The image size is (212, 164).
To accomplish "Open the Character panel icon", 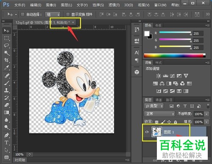I will pyautogui.click(x=137, y=53).
